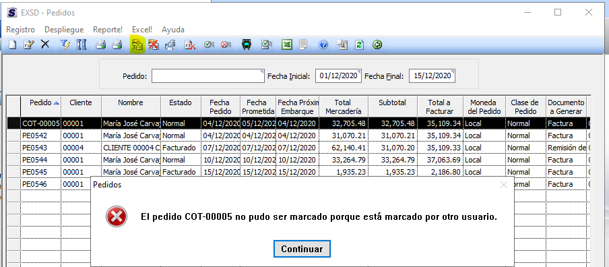Open the Registro menu

(21, 30)
